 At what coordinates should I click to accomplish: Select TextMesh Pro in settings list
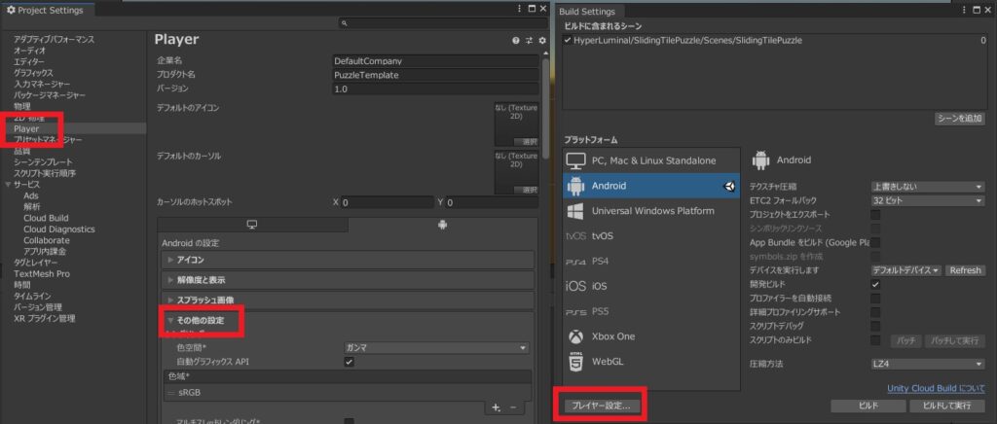point(42,273)
